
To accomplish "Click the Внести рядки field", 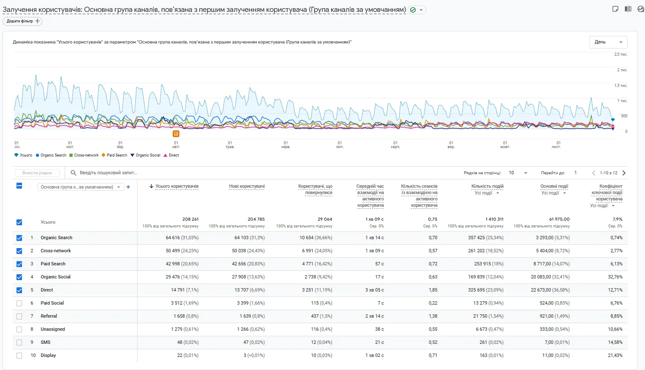I will coord(37,173).
